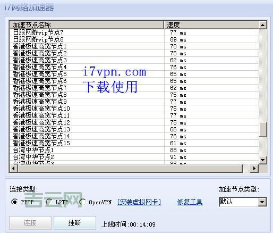Click the 连接 button

[30, 223]
